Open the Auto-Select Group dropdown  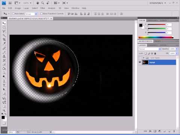point(31,14)
